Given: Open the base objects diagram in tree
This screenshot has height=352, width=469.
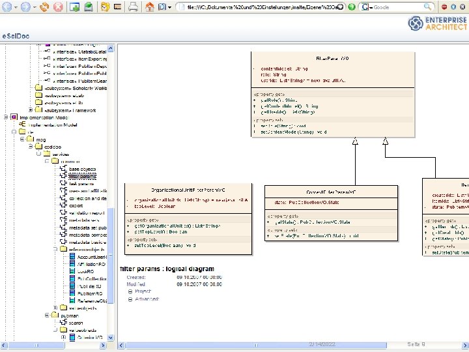Looking at the screenshot, I should pos(82,169).
